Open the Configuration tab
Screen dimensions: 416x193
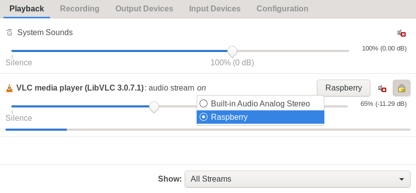coord(282,9)
